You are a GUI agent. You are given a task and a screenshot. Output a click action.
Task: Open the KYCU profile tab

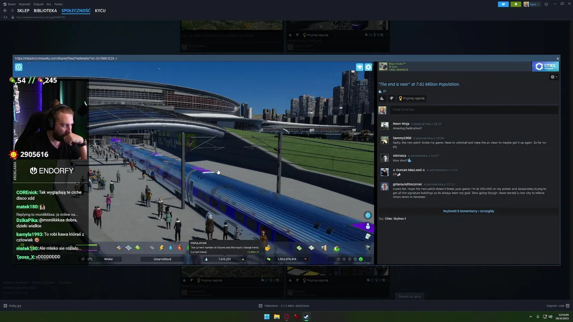100,10
